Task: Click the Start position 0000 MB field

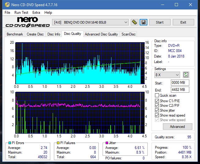Action: [180, 83]
